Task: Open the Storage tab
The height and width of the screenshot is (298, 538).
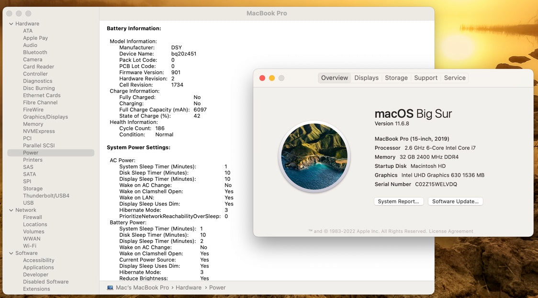Action: tap(396, 78)
